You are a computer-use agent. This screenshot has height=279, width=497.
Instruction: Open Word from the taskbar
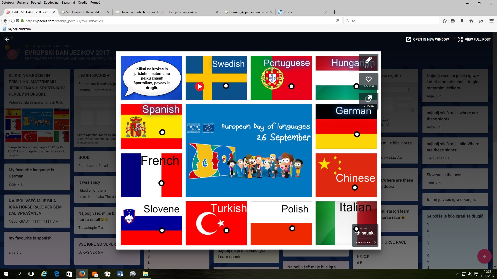[x=120, y=274]
